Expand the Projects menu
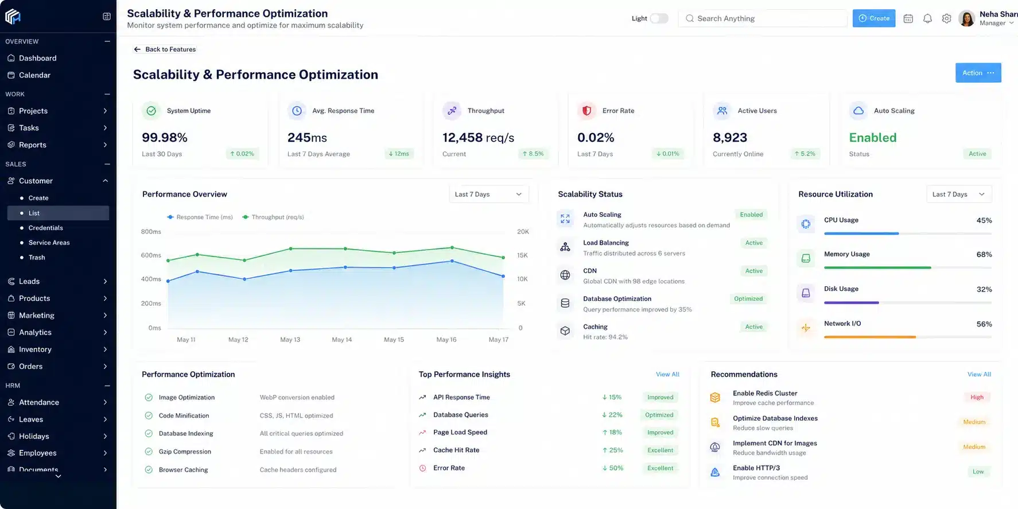 [x=105, y=111]
